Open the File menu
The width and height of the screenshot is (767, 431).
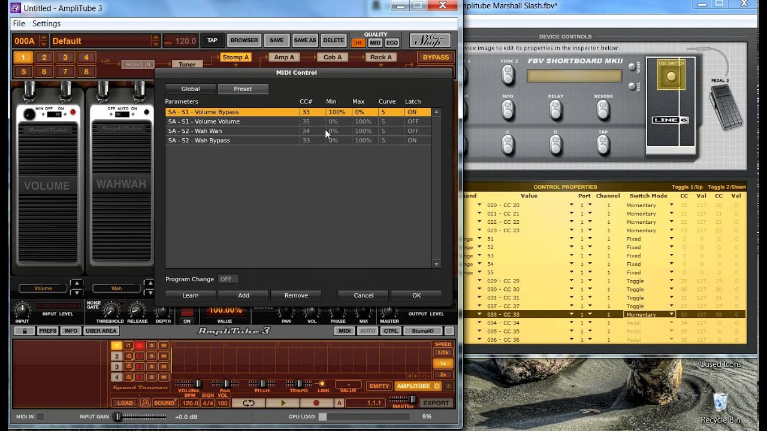[x=19, y=23]
